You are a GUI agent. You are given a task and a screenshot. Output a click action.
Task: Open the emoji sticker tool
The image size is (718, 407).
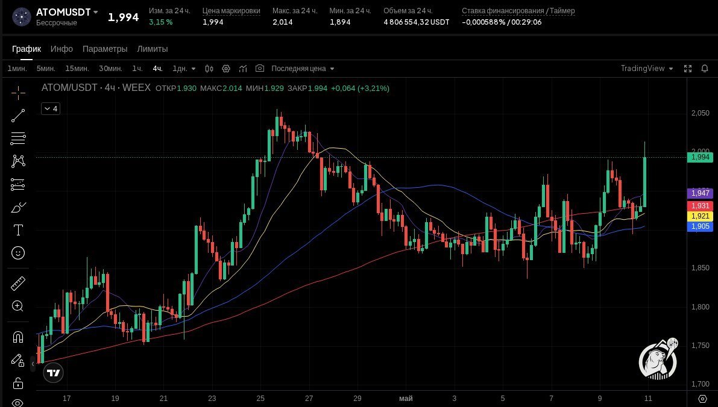tap(18, 253)
